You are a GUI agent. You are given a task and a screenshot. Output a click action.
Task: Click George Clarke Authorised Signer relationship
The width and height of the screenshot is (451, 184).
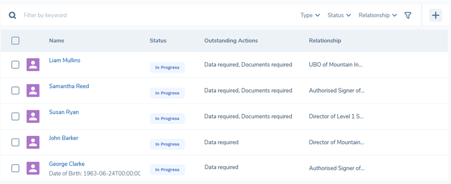point(337,168)
